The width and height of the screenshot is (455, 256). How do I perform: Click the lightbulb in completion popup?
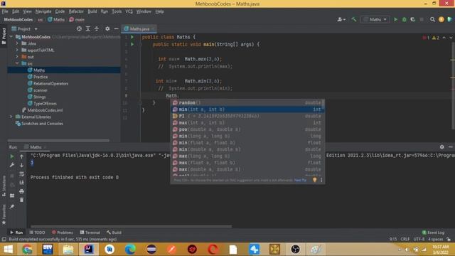[314, 180]
